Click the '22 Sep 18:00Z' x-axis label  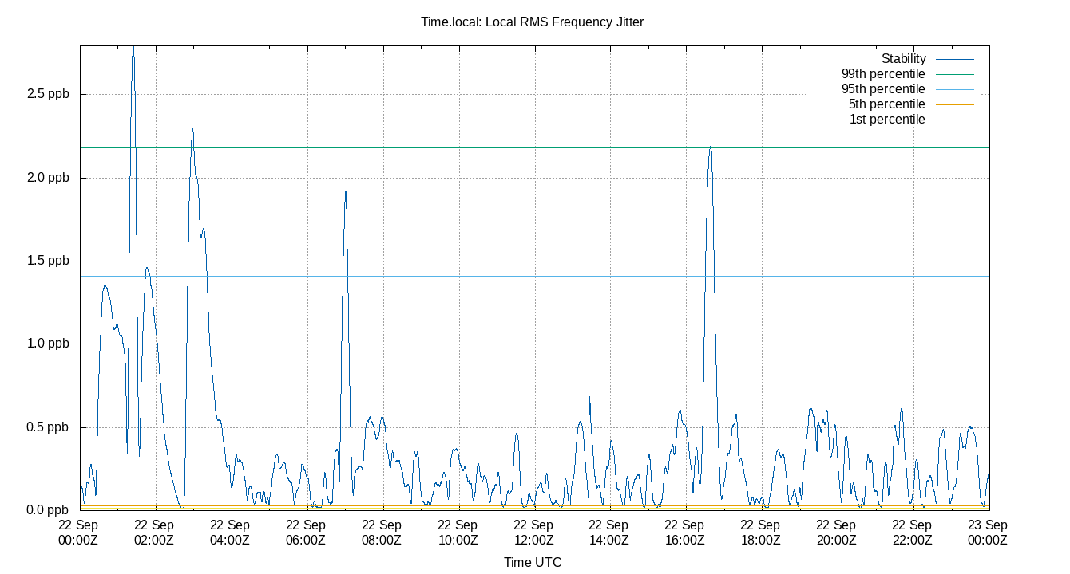pos(761,533)
